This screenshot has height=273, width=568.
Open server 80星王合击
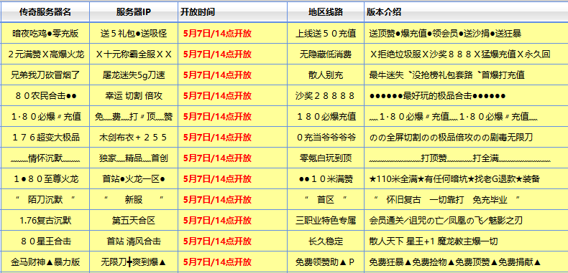(45, 241)
